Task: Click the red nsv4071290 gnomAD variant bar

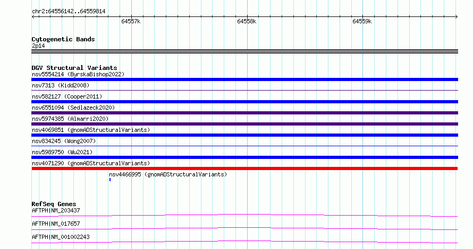Action: pos(244,168)
